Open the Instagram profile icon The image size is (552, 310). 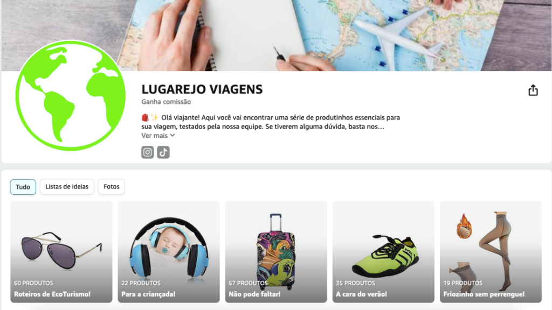point(148,152)
